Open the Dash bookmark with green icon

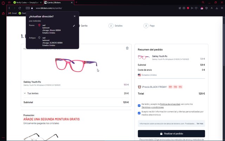(22, 13)
